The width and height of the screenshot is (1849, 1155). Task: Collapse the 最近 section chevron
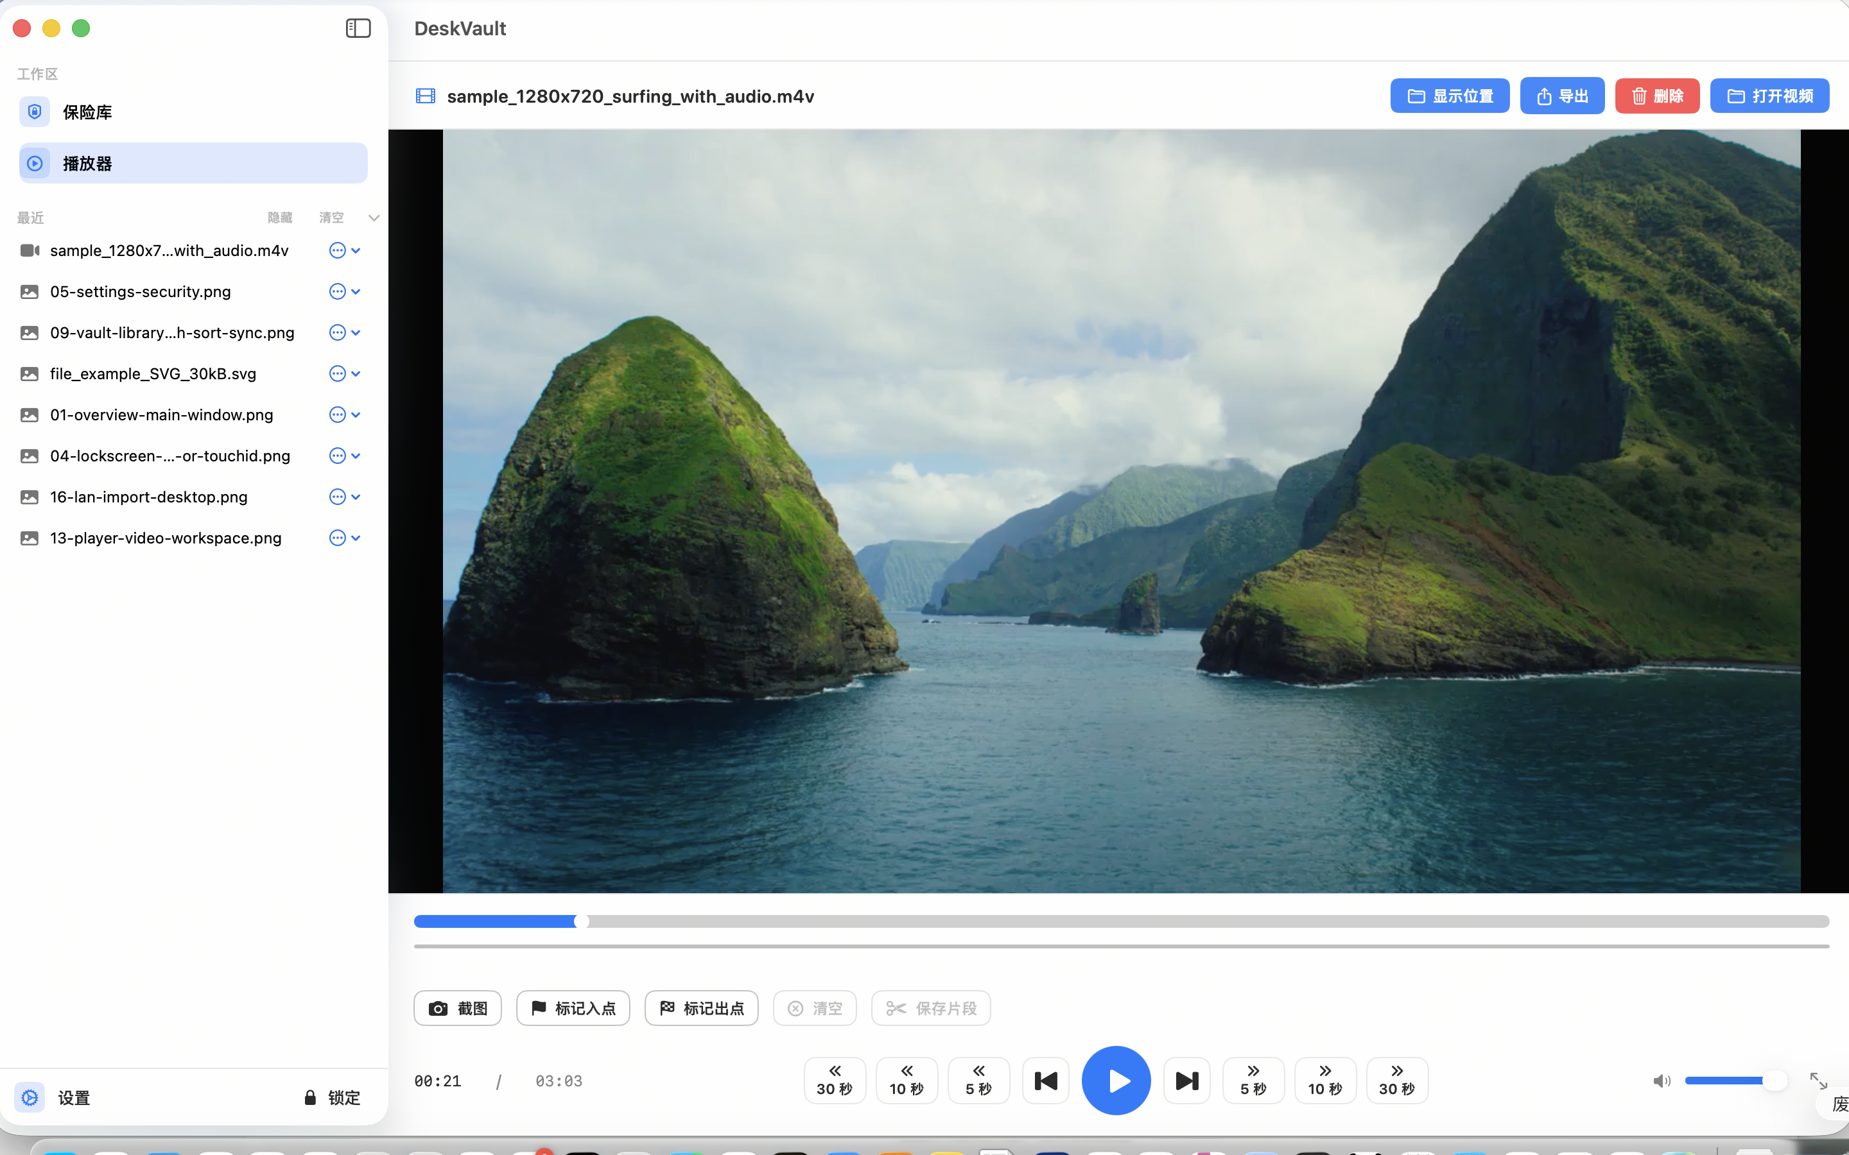tap(374, 218)
